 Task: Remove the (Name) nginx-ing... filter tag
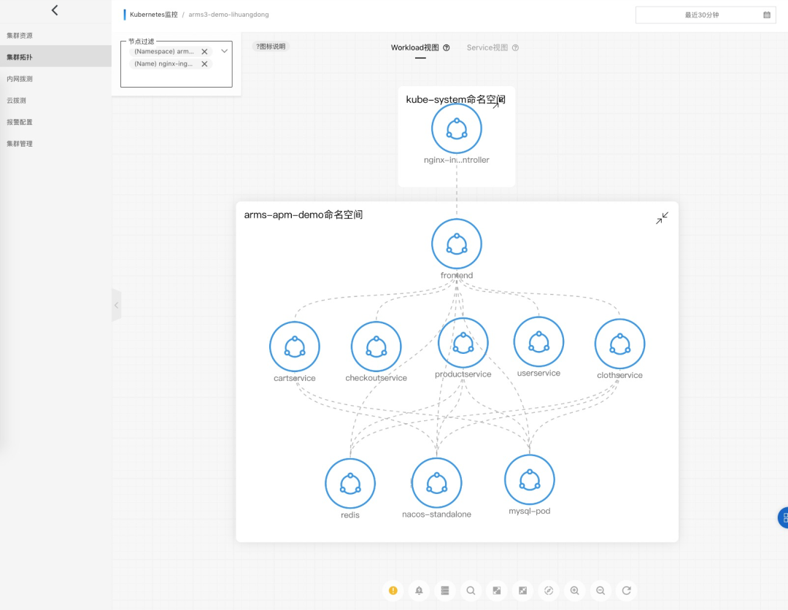pyautogui.click(x=204, y=63)
